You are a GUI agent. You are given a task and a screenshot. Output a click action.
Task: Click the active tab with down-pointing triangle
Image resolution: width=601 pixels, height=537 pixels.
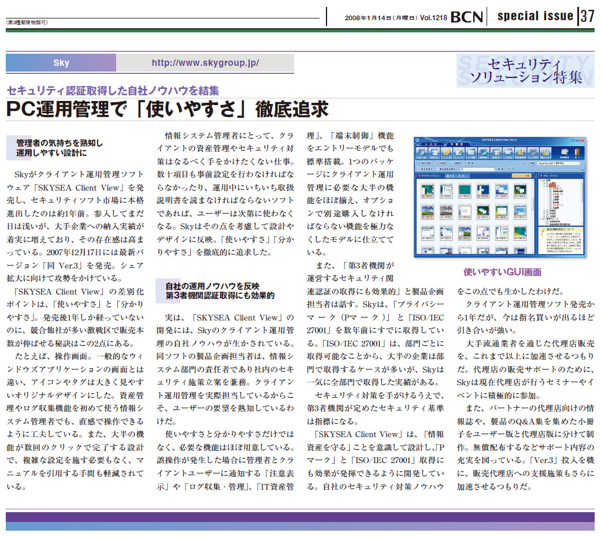click(x=458, y=144)
